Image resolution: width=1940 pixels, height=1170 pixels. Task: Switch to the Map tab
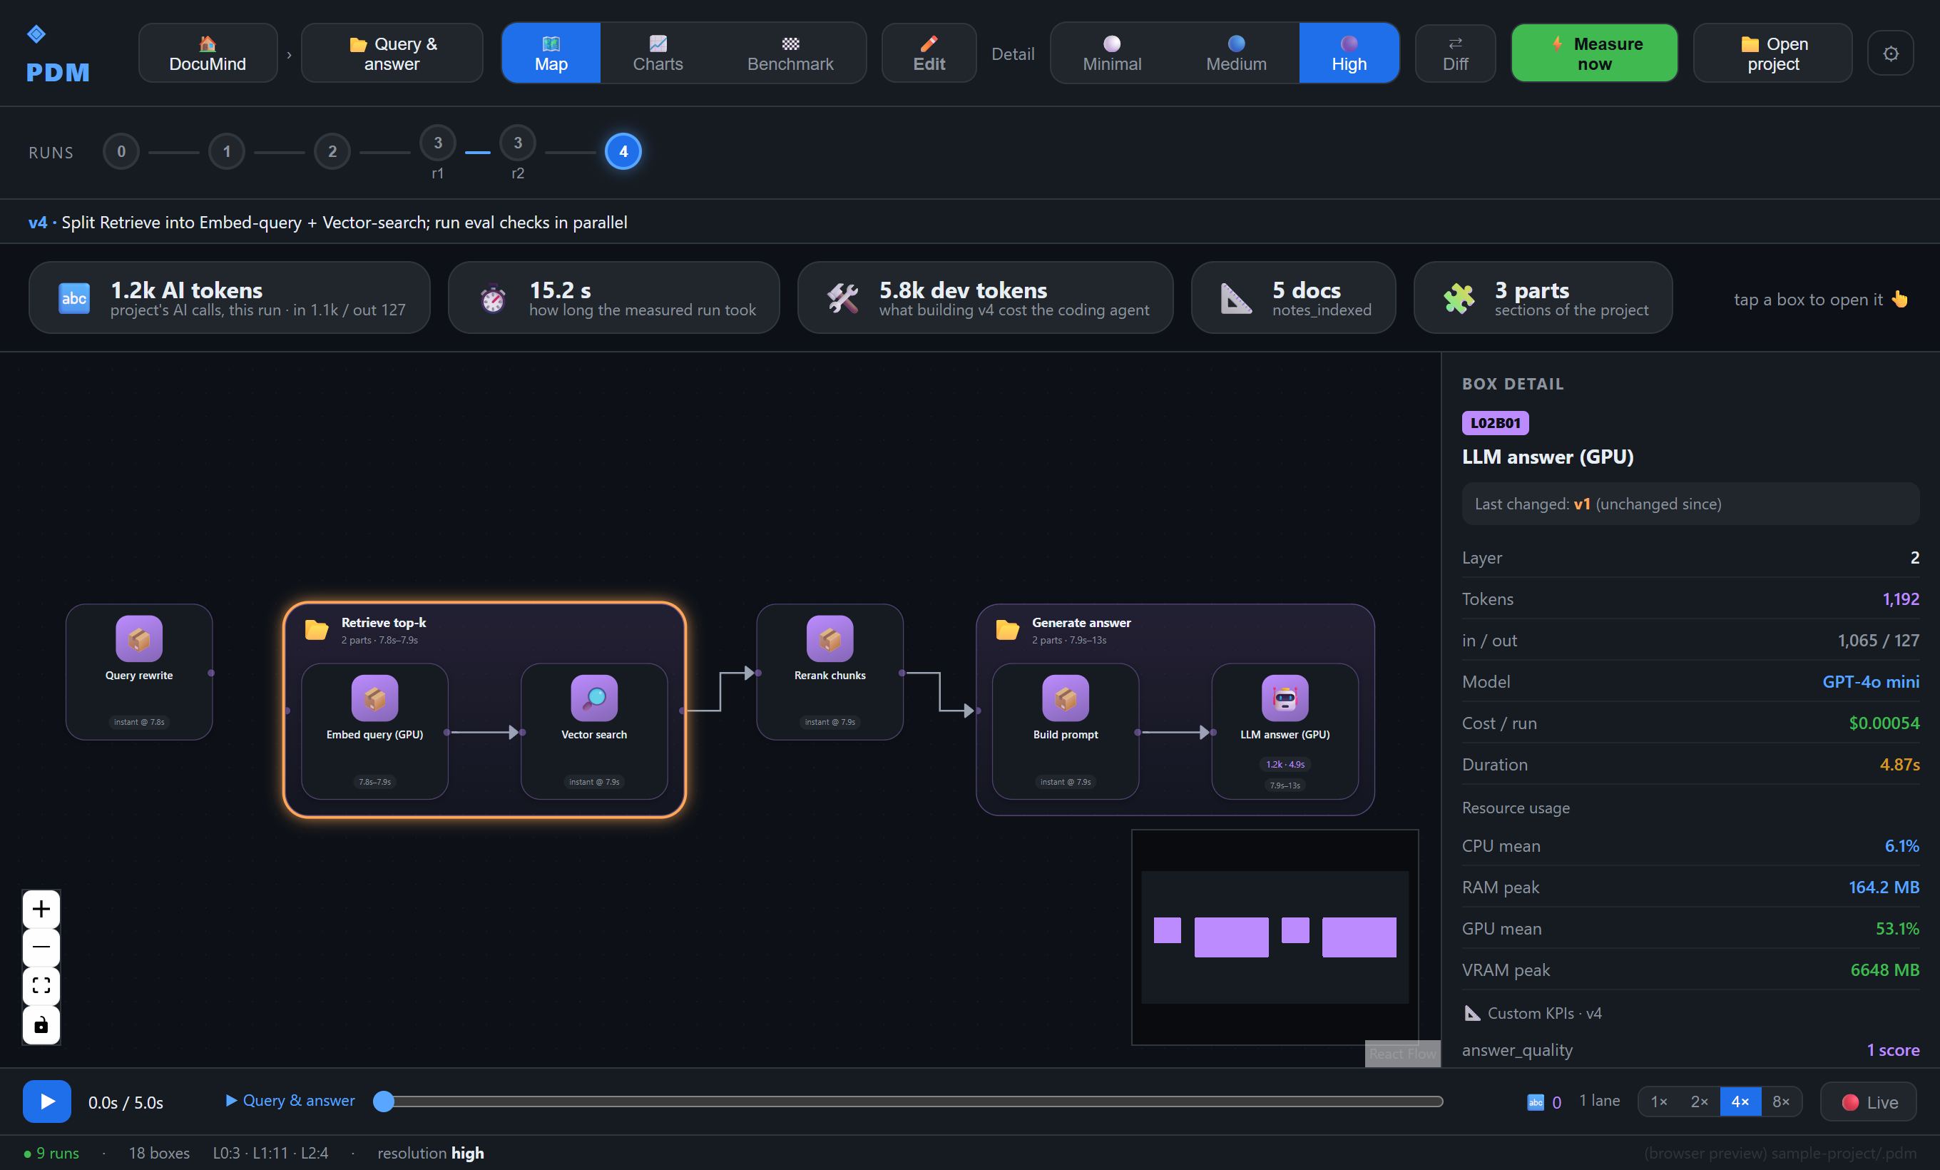[x=551, y=54]
